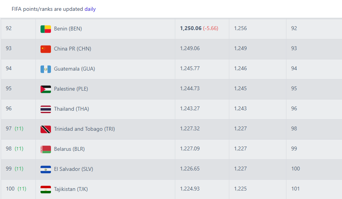
Task: Click rank 97 green up indicator
Action: coord(19,128)
